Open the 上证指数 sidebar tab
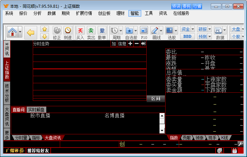The image size is (247, 157). [x=7, y=70]
